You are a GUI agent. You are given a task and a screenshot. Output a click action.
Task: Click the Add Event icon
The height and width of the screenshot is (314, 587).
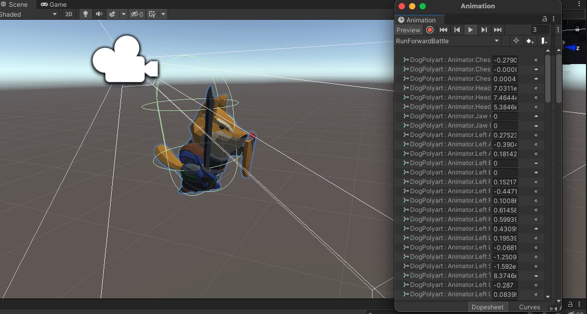click(x=544, y=41)
